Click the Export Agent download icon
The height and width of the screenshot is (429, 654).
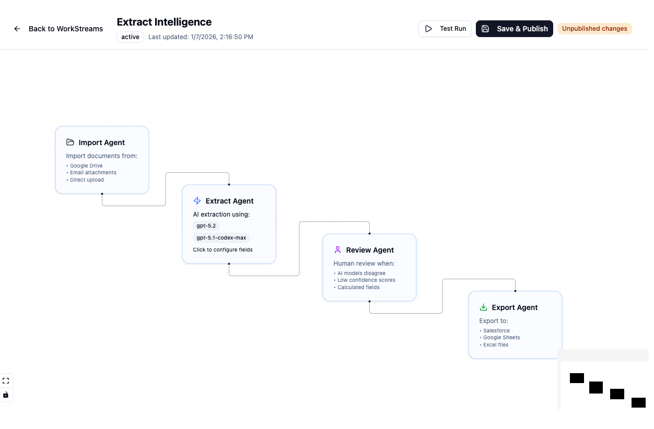pos(483,307)
